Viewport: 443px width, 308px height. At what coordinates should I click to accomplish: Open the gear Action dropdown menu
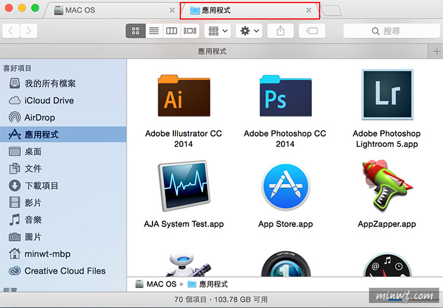tap(249, 31)
